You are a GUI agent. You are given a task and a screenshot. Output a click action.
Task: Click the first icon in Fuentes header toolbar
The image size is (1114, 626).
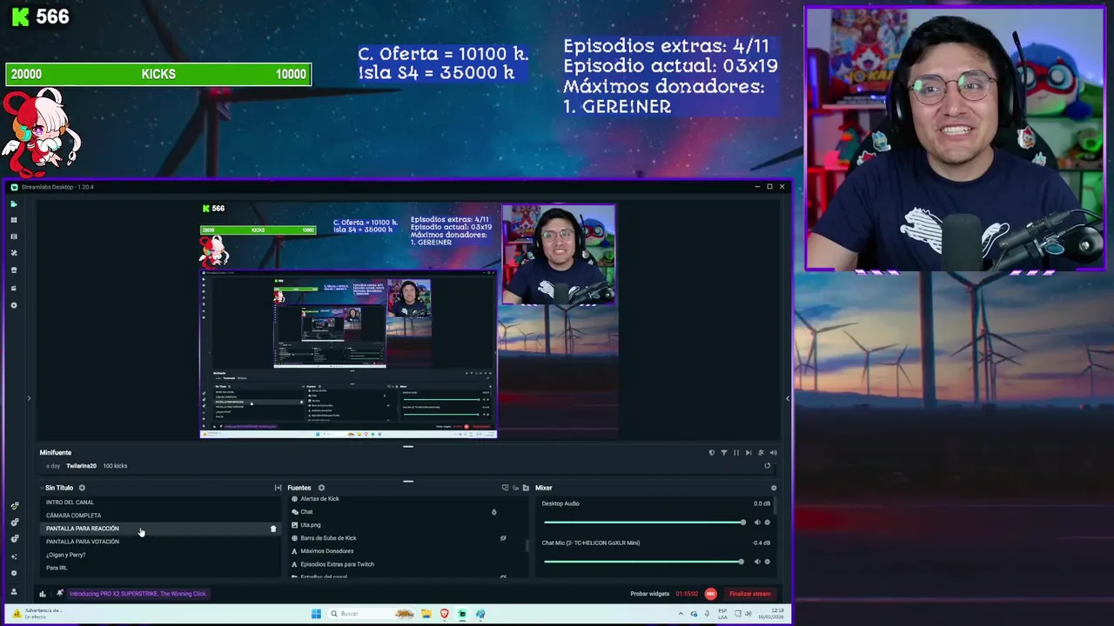(505, 488)
